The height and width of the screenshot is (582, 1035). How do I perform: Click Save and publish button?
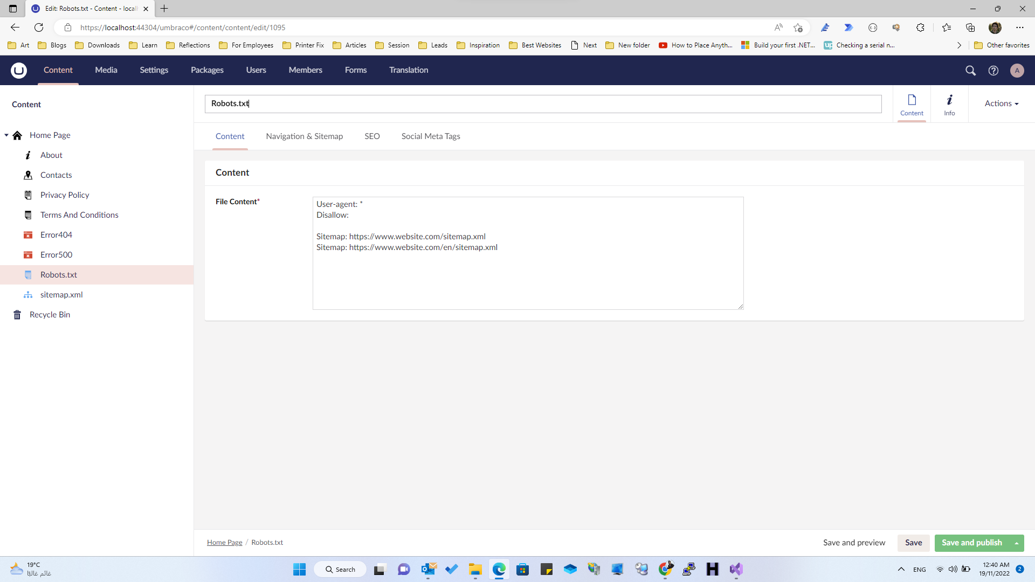pos(972,543)
